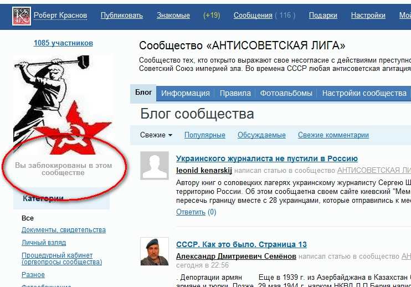Open author leonid kenarskij's profile
Screen dimensions: 411x287
204,170
